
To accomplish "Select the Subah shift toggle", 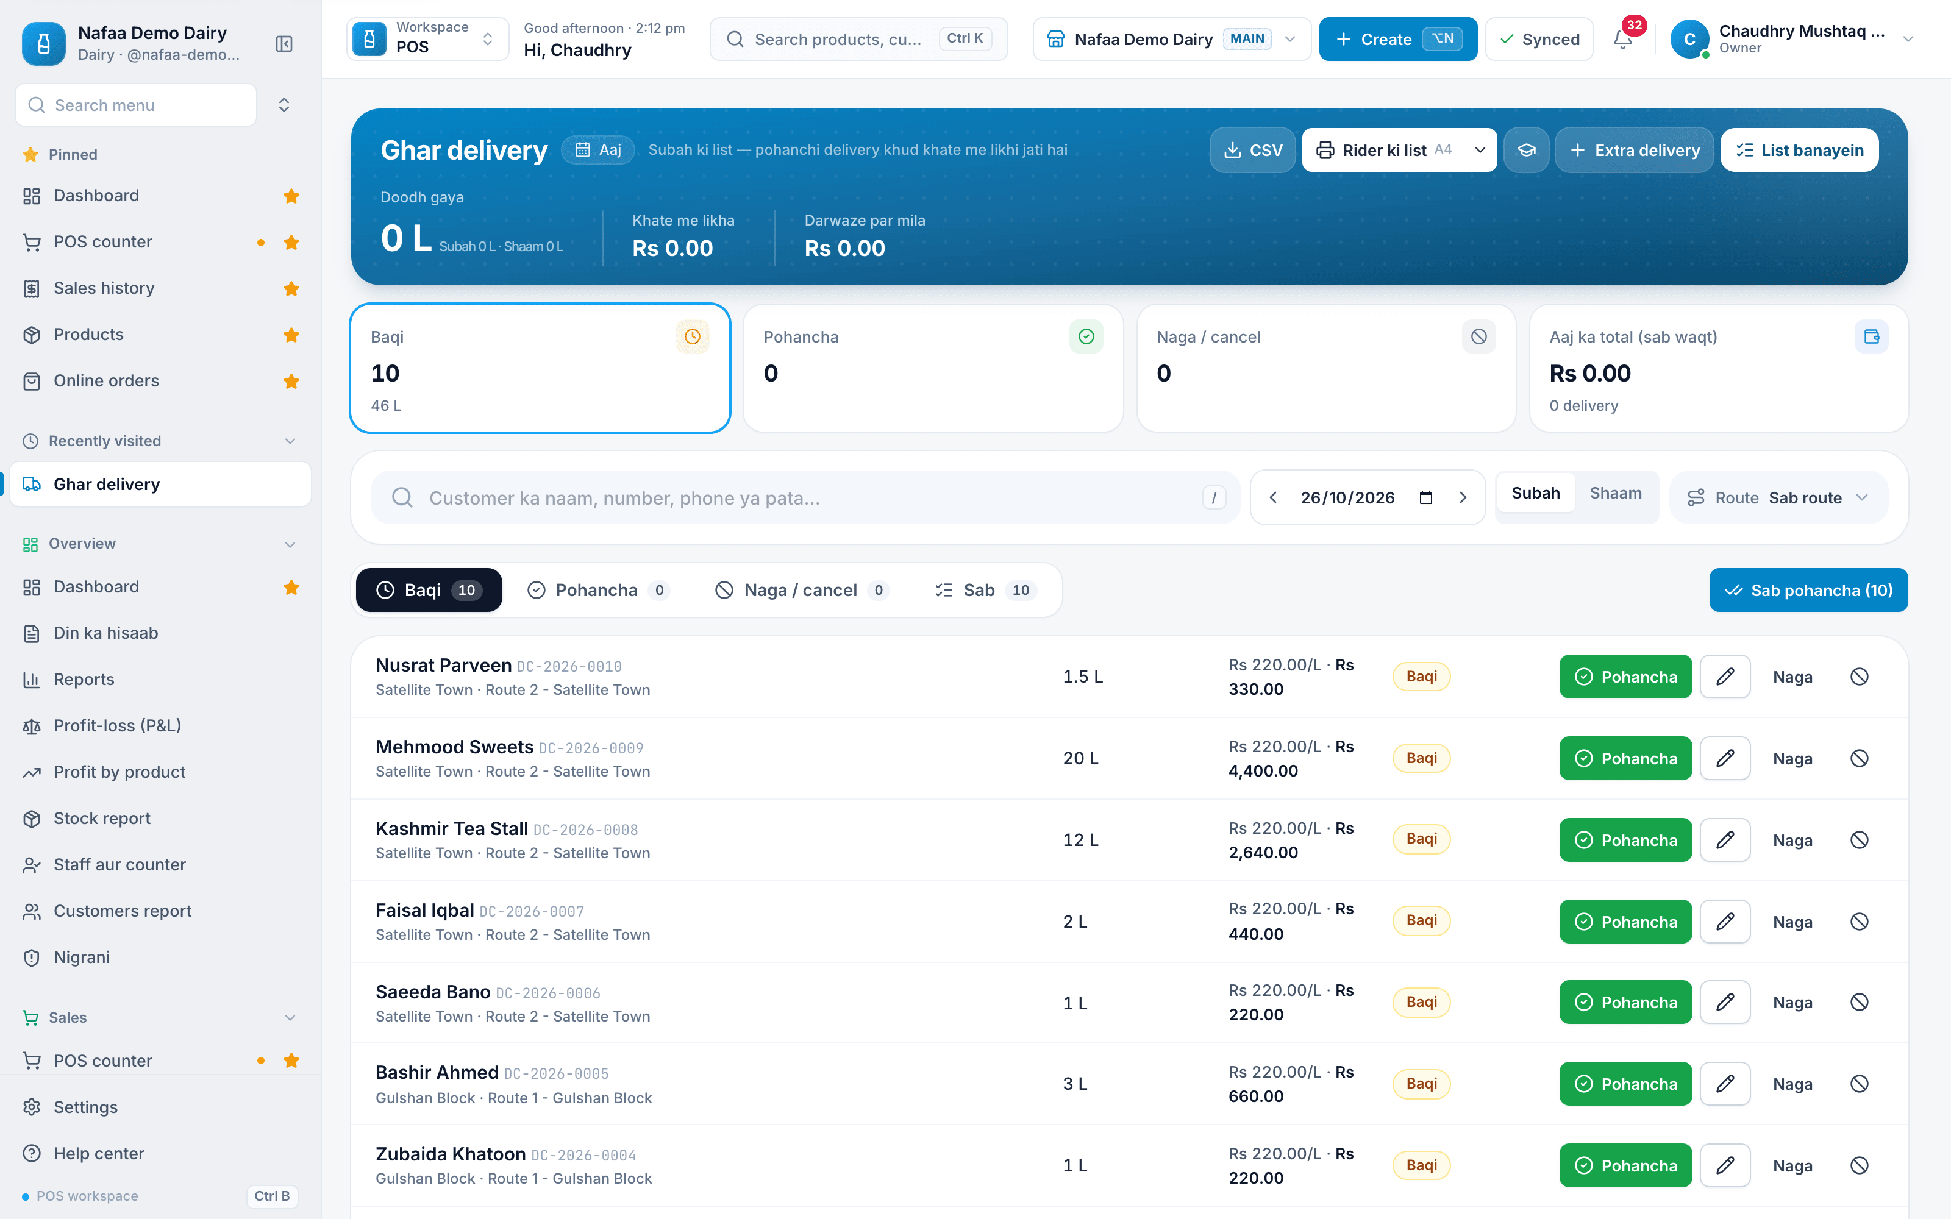I will [x=1535, y=494].
